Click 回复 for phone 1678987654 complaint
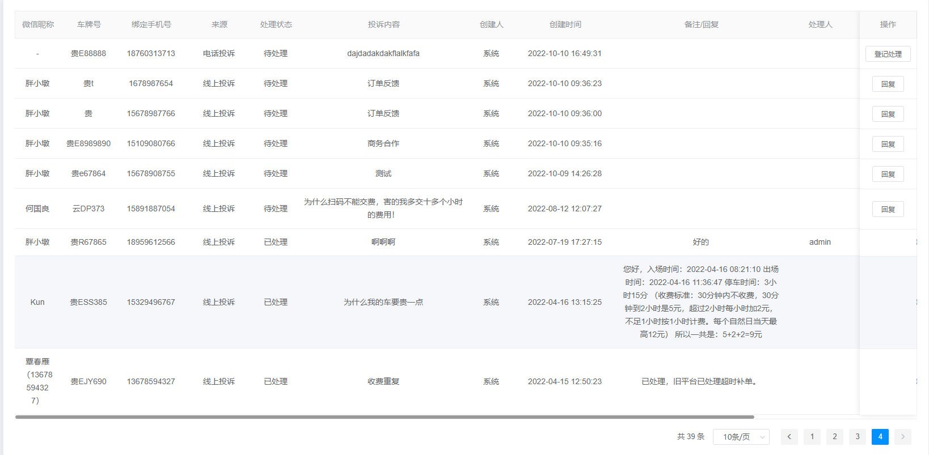 point(888,84)
